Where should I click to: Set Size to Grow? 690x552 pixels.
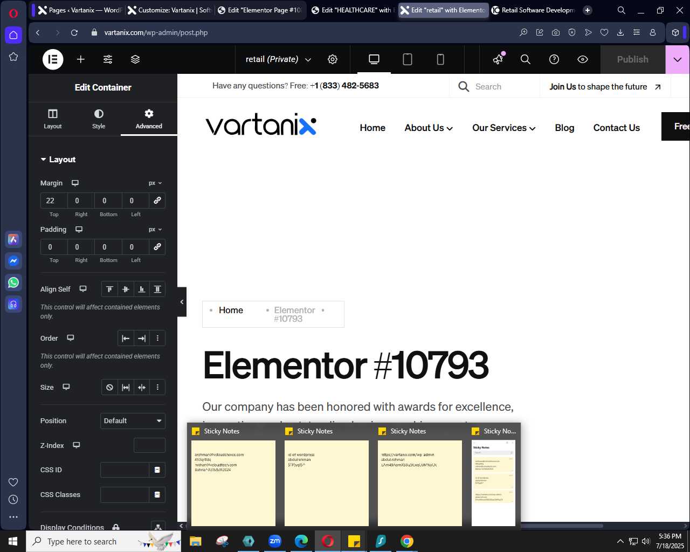point(126,388)
